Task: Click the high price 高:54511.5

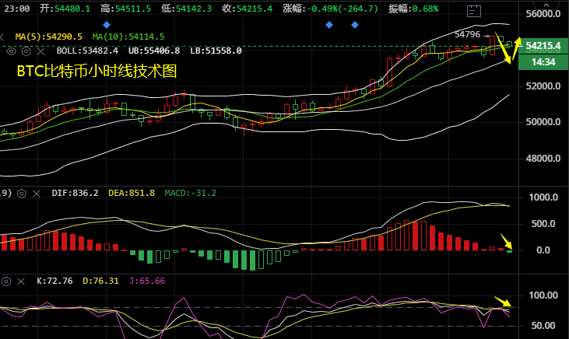Action: (126, 9)
